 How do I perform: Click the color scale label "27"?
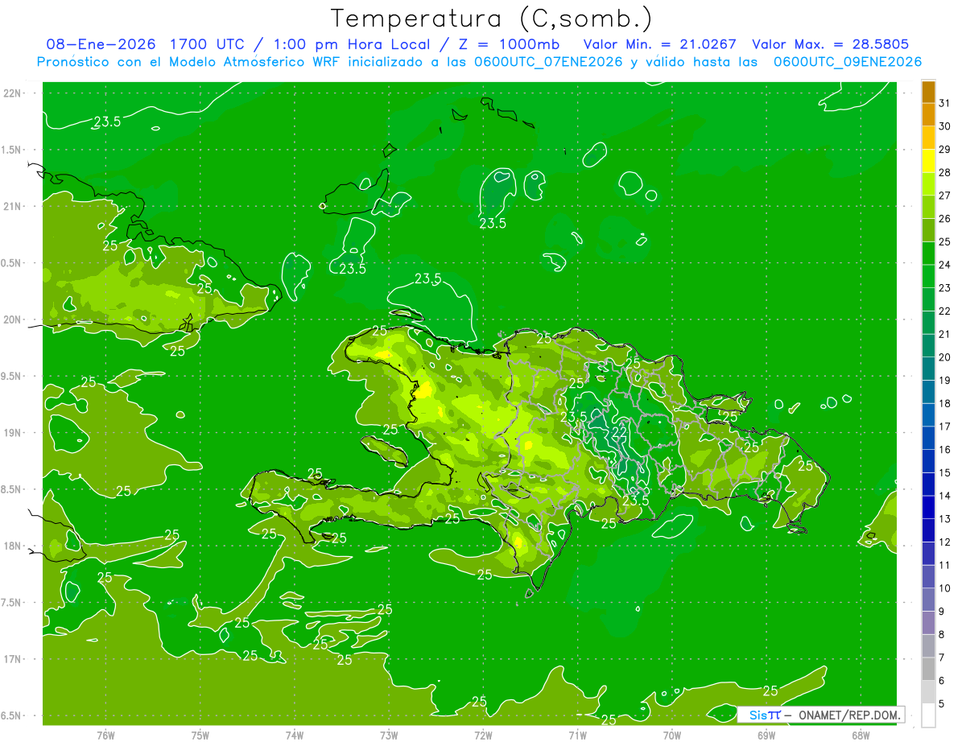[x=944, y=196]
